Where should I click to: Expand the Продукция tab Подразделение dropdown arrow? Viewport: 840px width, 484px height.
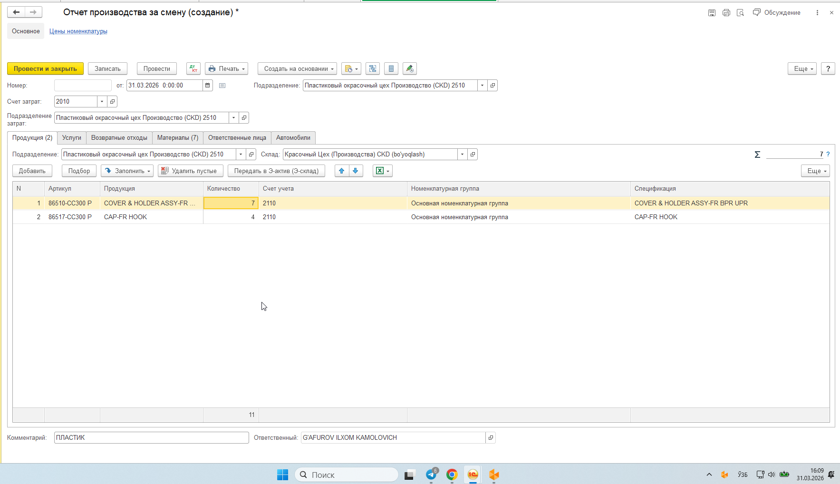point(241,155)
